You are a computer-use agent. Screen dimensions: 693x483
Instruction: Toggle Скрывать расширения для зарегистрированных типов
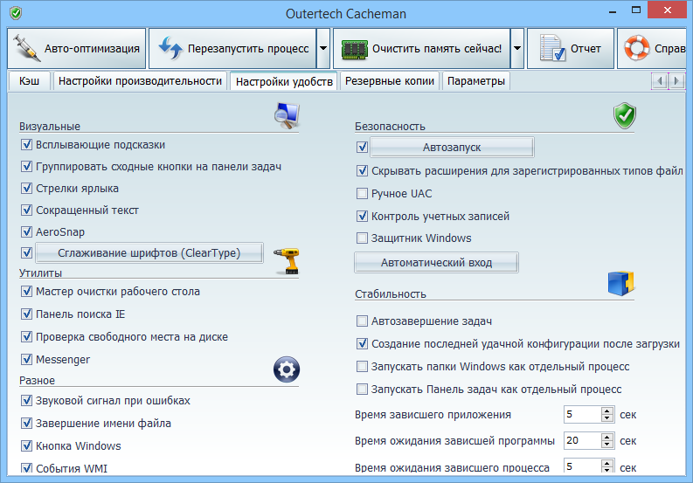[x=362, y=170]
